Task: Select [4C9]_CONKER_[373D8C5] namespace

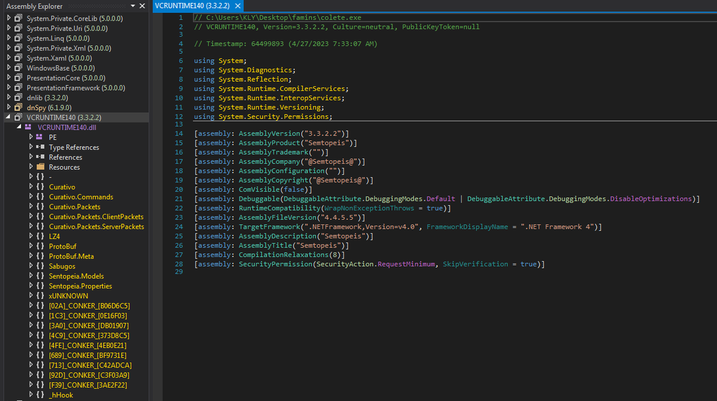Action: tap(88, 335)
